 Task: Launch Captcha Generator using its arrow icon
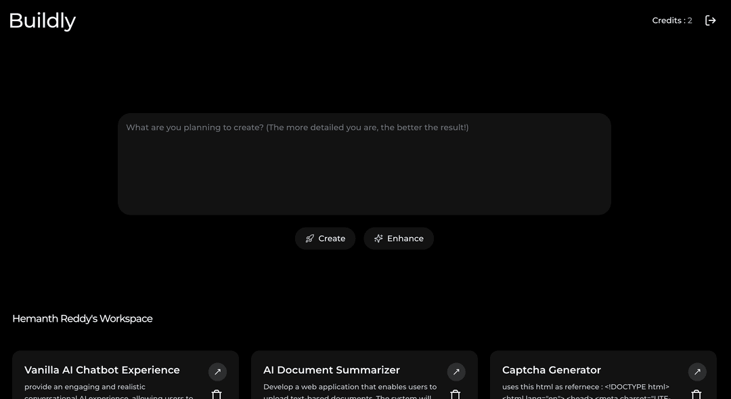tap(697, 372)
